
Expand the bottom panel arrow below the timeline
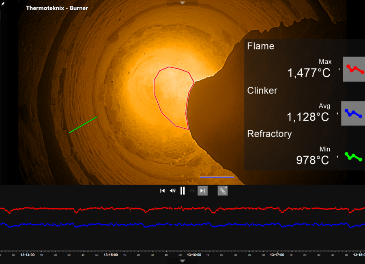[182, 261]
